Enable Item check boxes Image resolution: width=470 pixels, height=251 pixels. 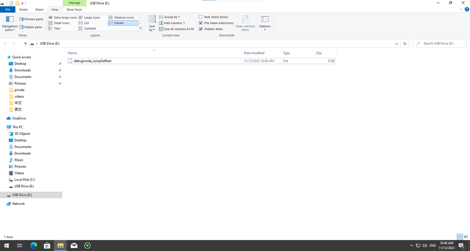click(201, 17)
